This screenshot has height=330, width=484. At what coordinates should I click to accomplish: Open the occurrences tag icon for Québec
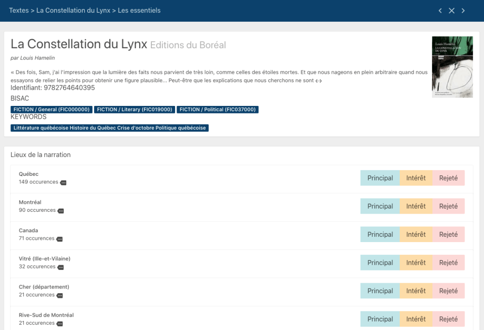[63, 182]
